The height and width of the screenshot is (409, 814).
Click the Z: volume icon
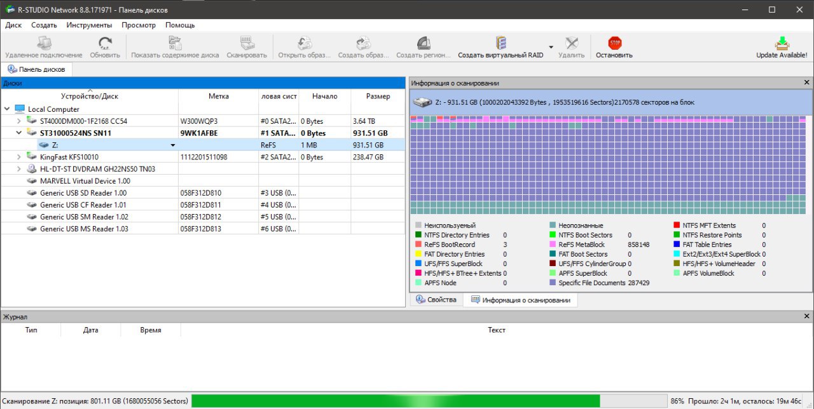click(x=44, y=145)
